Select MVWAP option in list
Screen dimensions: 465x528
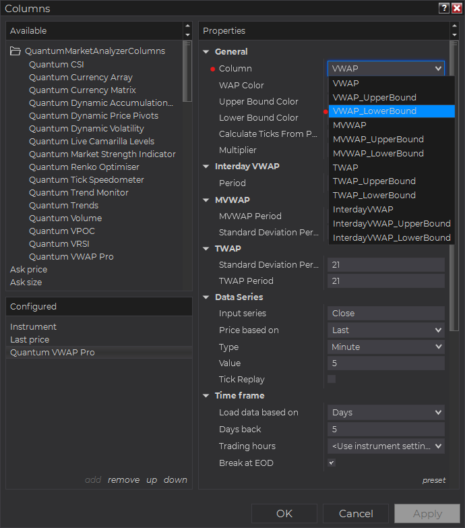point(392,125)
